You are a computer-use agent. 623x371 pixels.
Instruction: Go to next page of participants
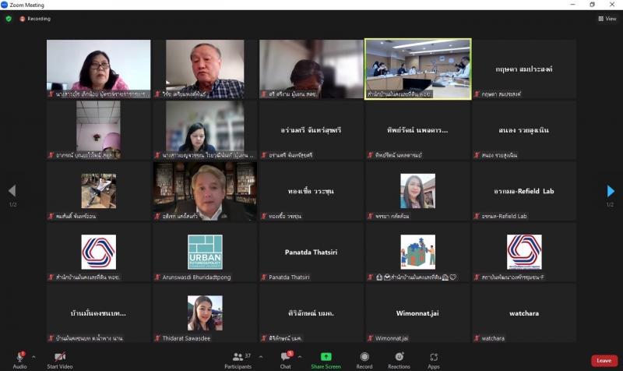pyautogui.click(x=611, y=191)
